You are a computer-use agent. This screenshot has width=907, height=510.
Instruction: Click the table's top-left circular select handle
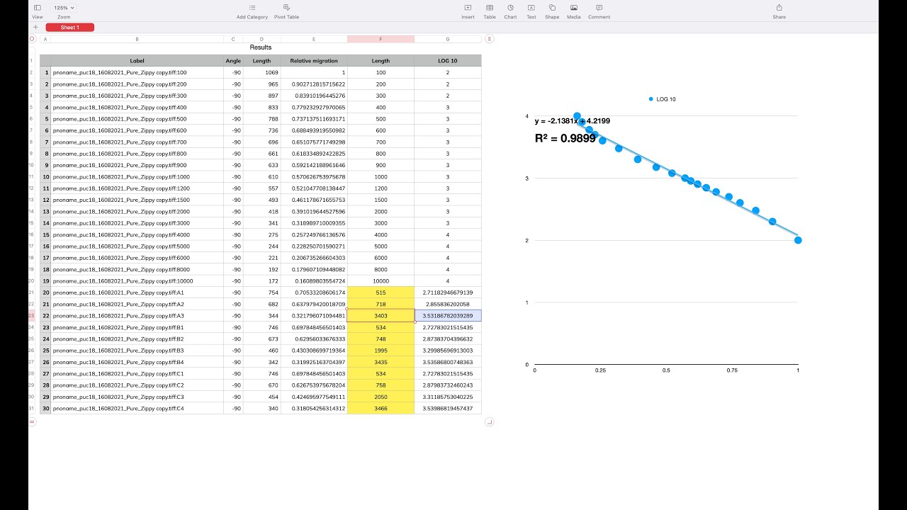pyautogui.click(x=32, y=39)
